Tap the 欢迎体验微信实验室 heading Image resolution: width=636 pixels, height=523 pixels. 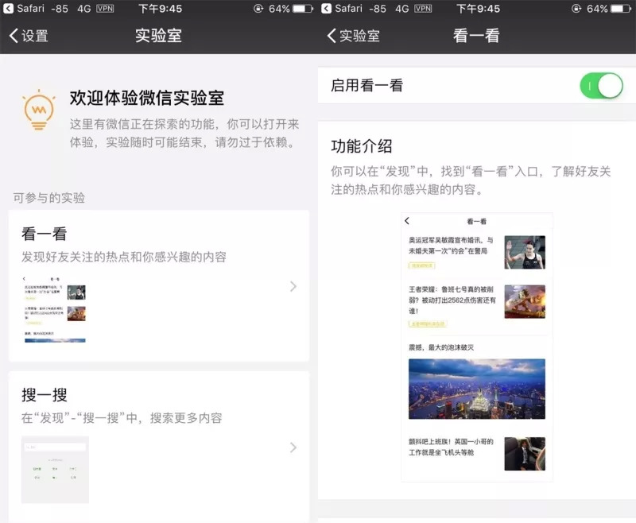147,98
